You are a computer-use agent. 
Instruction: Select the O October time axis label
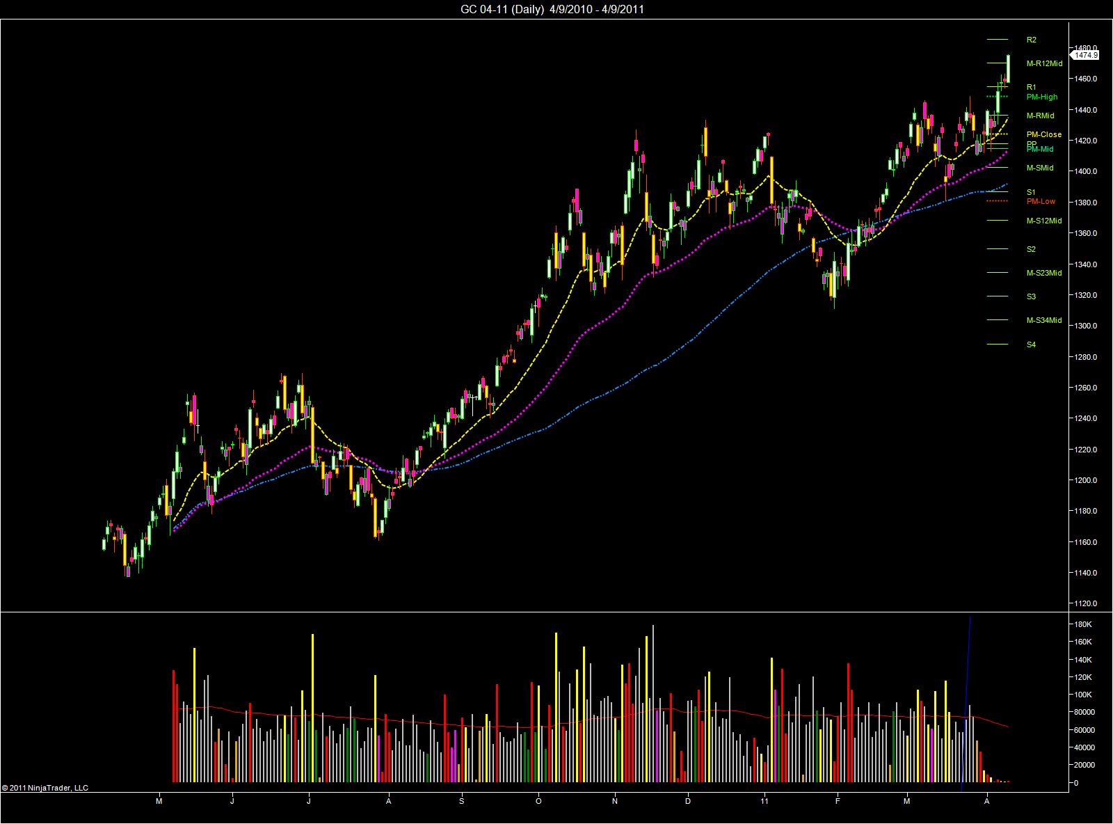538,801
